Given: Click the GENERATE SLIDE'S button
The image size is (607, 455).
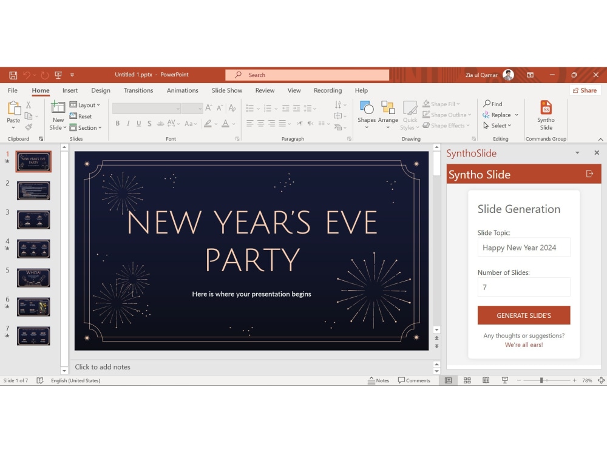Looking at the screenshot, I should point(524,315).
